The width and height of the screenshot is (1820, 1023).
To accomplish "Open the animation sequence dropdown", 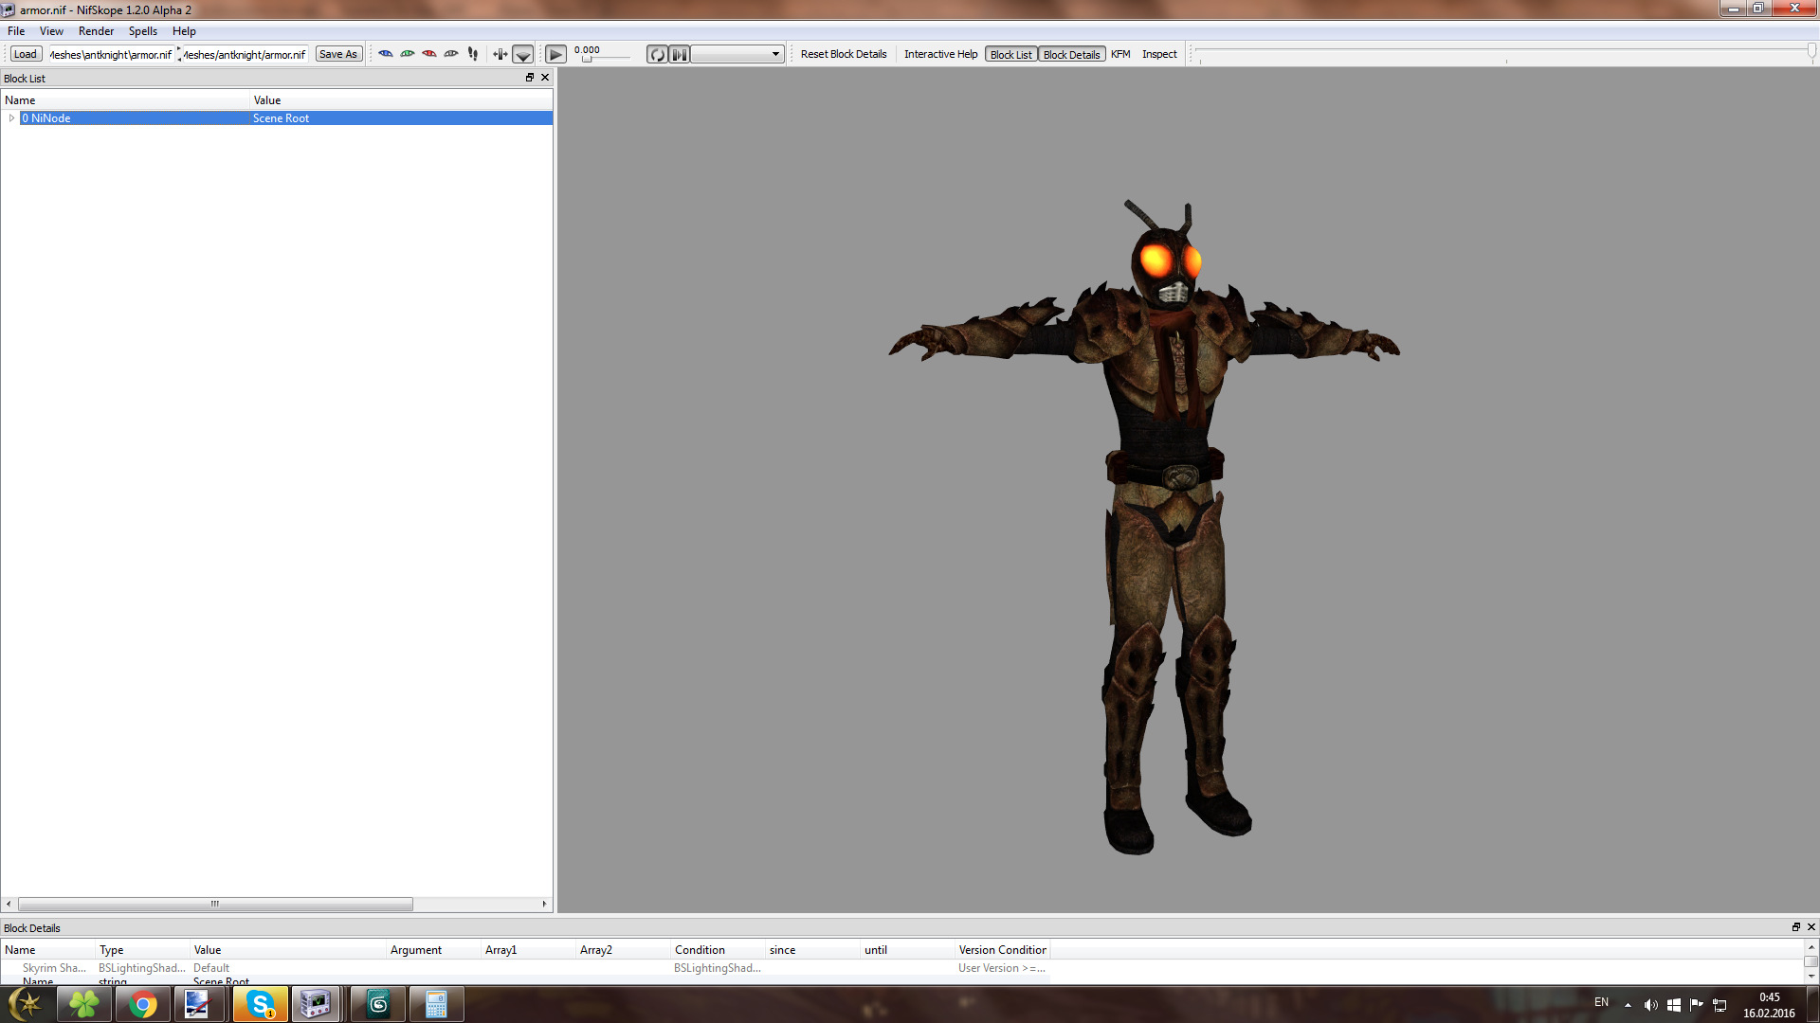I will tap(737, 54).
